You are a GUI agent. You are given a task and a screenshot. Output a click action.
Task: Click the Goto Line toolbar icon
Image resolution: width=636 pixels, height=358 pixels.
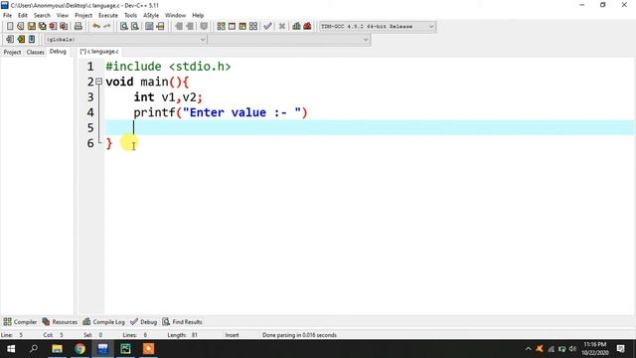tap(160, 27)
